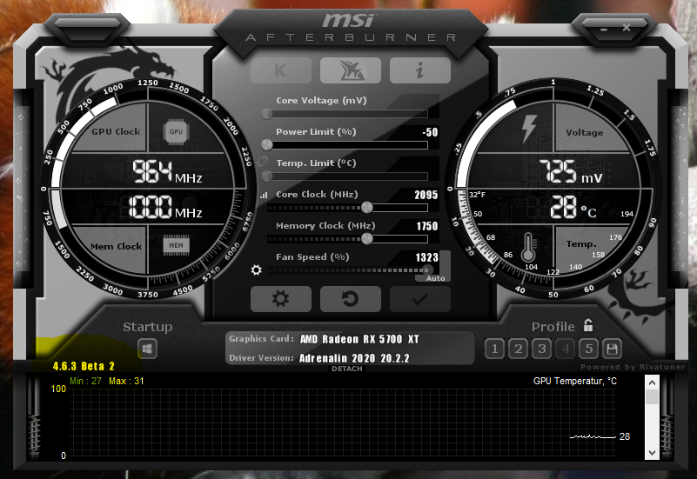Select profile slot 2
The width and height of the screenshot is (697, 479).
tap(519, 349)
